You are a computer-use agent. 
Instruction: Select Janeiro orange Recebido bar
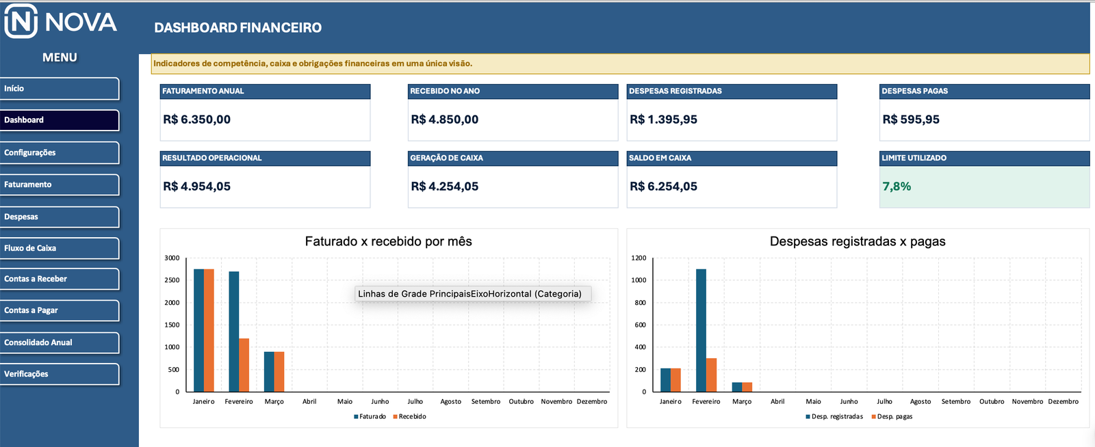point(209,330)
